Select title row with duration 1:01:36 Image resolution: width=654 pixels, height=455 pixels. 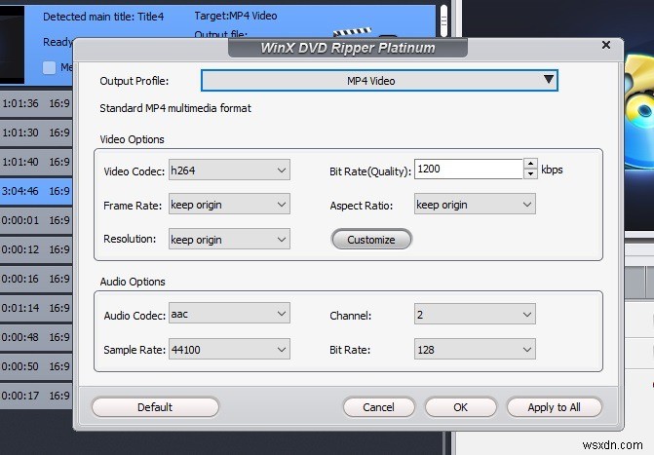[36, 103]
